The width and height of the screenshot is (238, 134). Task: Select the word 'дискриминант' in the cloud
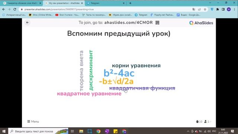91,70
